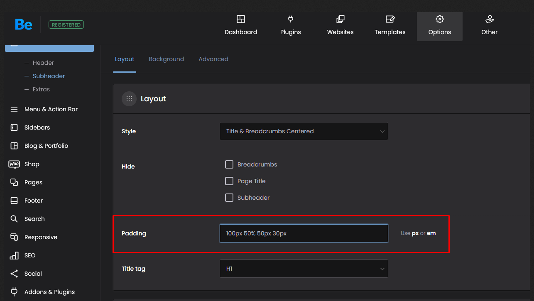Select the Options gear icon

click(x=440, y=19)
